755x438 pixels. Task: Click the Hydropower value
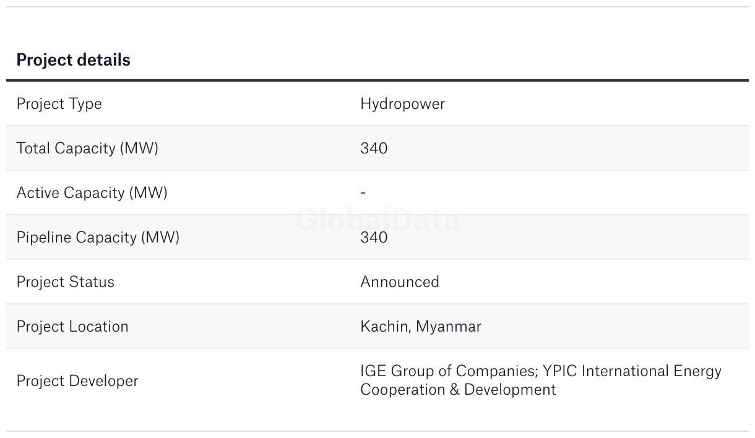tap(402, 104)
